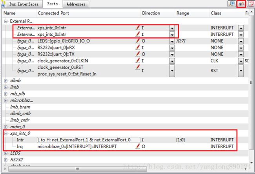Select the Ports tab
Screen dimensions: 255x174
[53, 4]
